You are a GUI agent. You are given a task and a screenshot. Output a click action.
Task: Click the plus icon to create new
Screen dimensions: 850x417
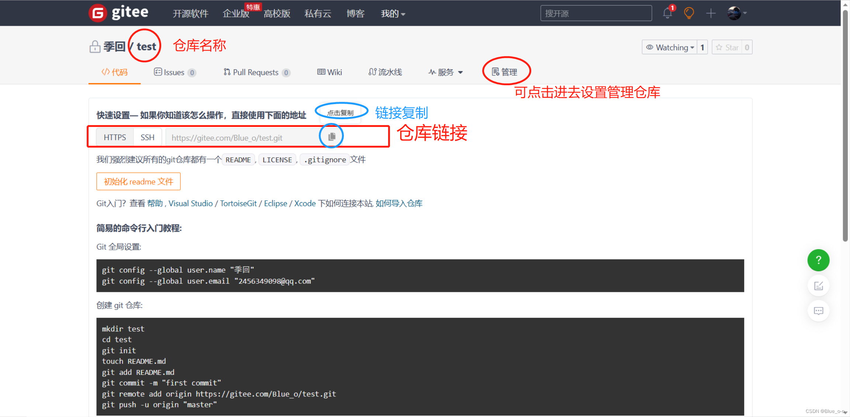click(711, 13)
